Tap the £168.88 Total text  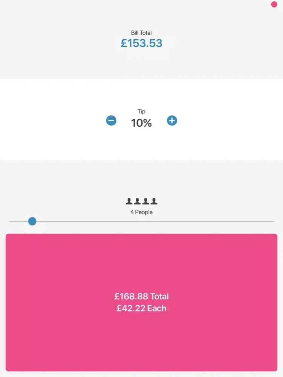pos(141,296)
